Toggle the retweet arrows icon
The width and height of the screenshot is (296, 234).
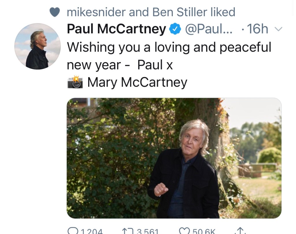(x=127, y=231)
